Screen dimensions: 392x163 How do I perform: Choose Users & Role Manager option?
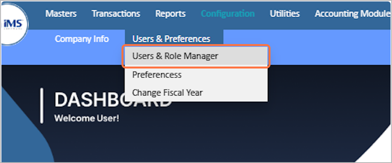(175, 56)
